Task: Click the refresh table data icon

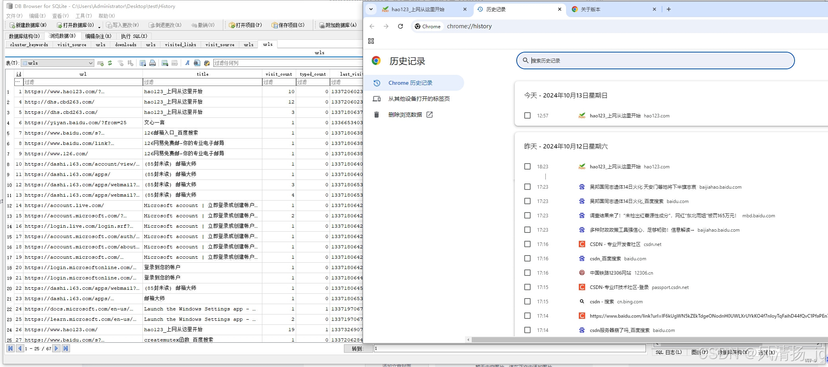Action: (x=110, y=63)
